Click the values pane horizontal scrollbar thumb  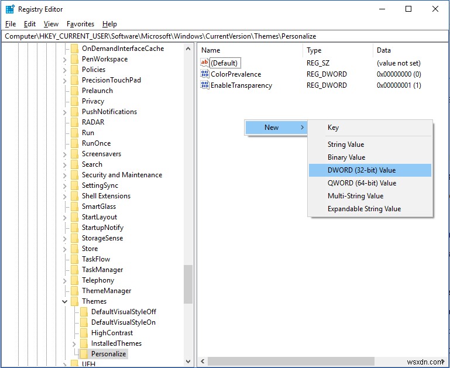[291, 362]
